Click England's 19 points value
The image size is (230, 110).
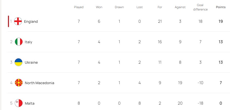pyautogui.click(x=221, y=21)
